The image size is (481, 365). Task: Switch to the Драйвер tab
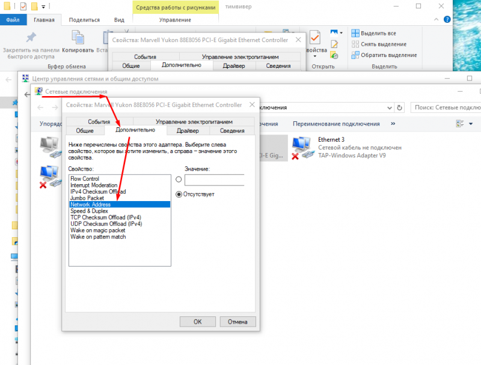pos(188,130)
